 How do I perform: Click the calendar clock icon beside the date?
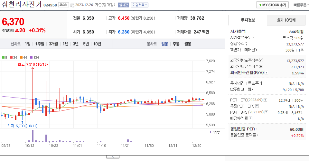tap(72, 5)
